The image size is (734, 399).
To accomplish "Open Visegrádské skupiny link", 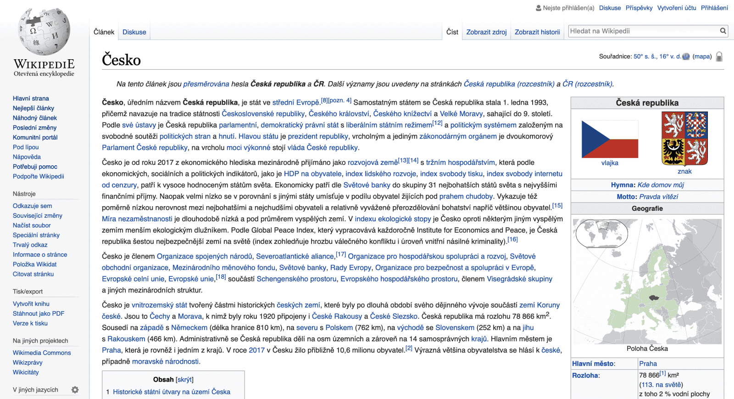I will point(519,279).
